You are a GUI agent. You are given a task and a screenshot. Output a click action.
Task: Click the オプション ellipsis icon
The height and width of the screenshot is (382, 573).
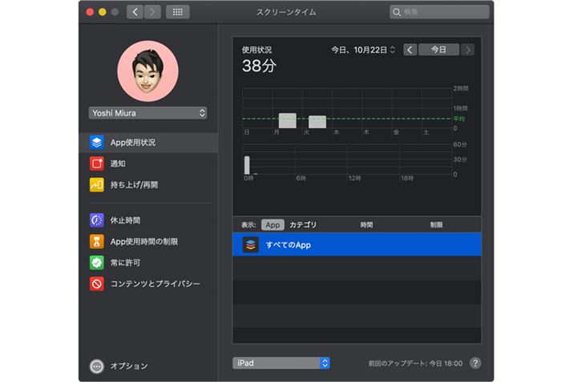pyautogui.click(x=97, y=366)
